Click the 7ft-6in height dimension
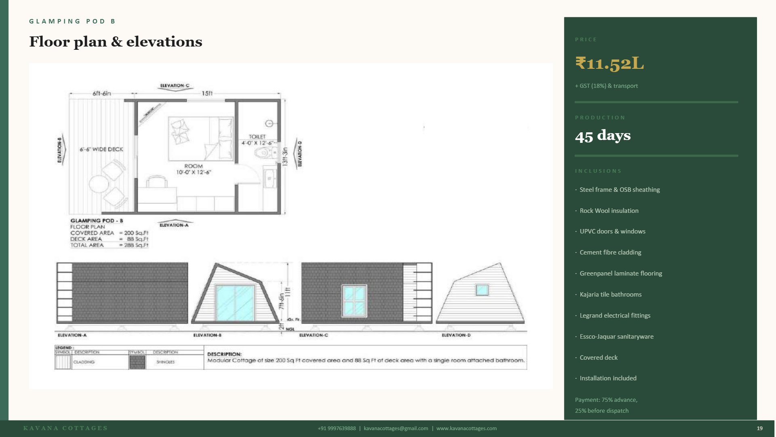Screen dimensions: 776x437 [281, 301]
